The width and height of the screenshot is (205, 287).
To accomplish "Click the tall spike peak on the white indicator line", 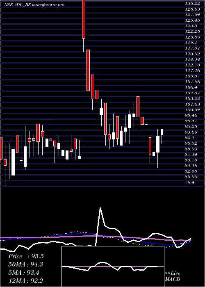I will tap(100, 208).
